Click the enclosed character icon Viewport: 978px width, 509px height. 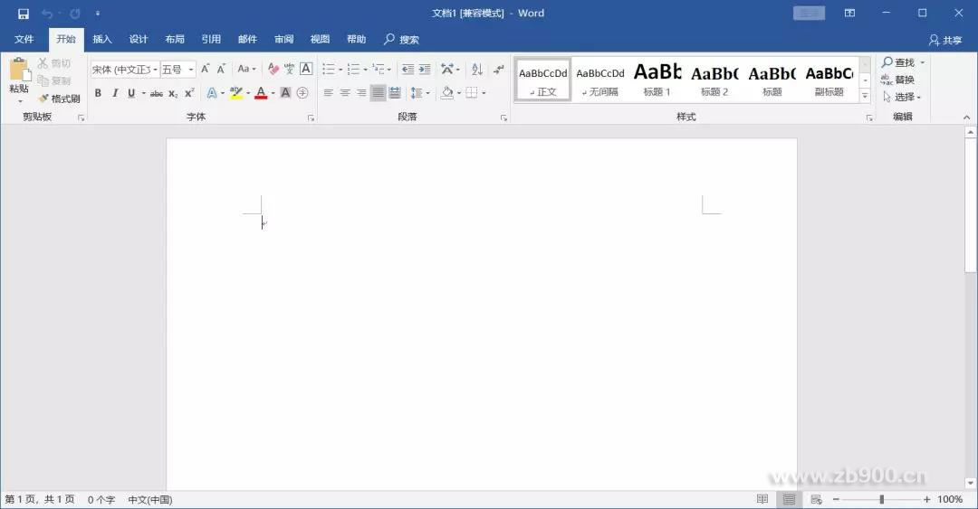click(x=302, y=93)
